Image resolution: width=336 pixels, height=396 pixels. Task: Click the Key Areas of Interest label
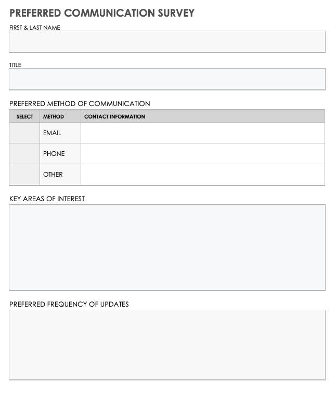[47, 199]
